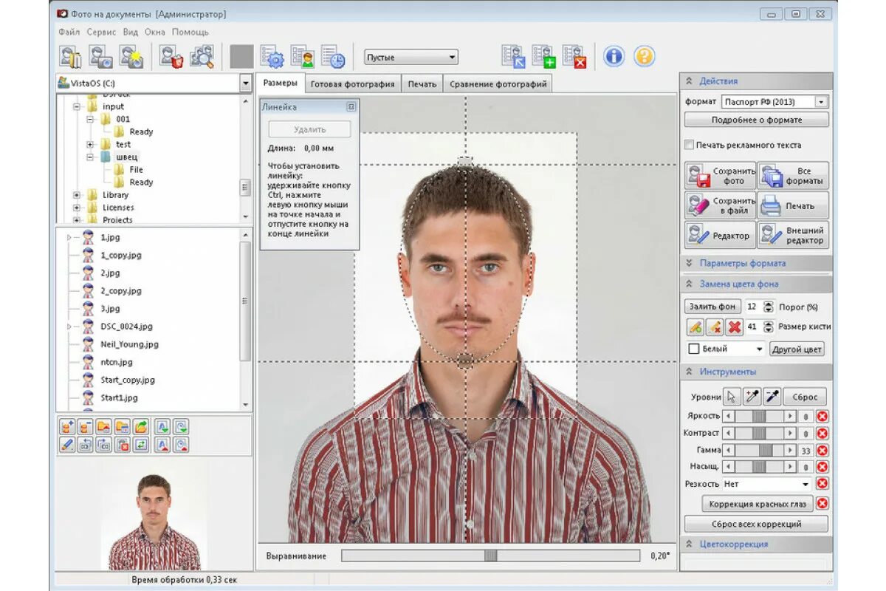This screenshot has width=886, height=591.
Task: Switch to the Печать tab
Action: click(422, 83)
